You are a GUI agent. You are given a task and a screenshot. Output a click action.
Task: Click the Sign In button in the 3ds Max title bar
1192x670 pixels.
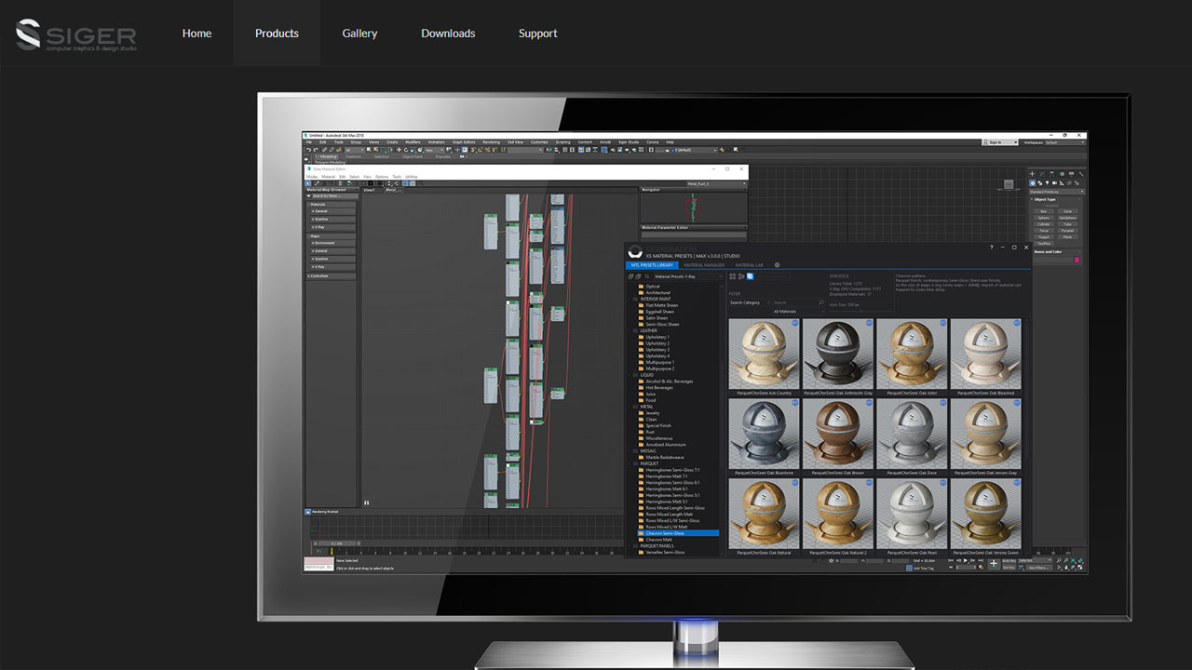tap(995, 141)
